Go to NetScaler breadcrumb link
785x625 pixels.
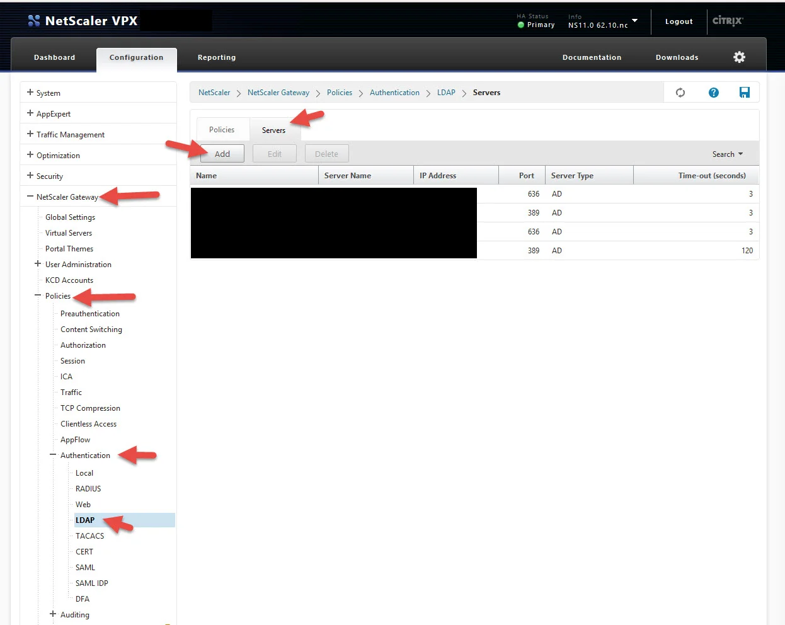(x=214, y=93)
